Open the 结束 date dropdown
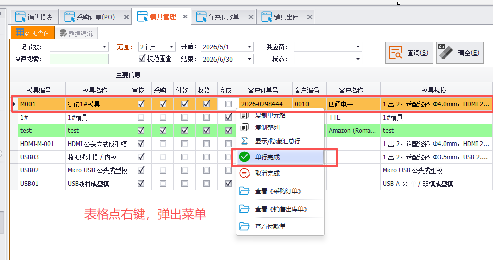The height and width of the screenshot is (260, 493). coord(249,59)
